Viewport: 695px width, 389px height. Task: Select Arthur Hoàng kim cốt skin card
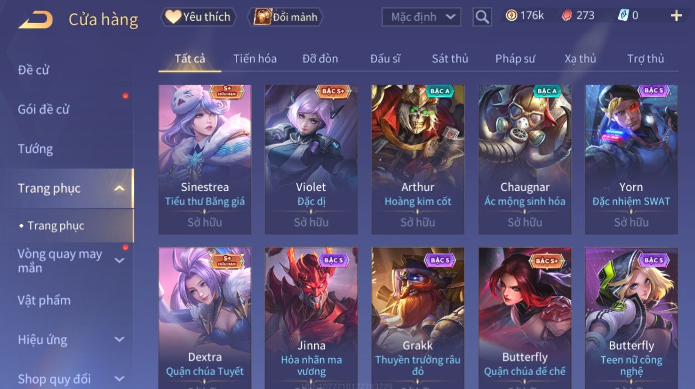(417, 159)
